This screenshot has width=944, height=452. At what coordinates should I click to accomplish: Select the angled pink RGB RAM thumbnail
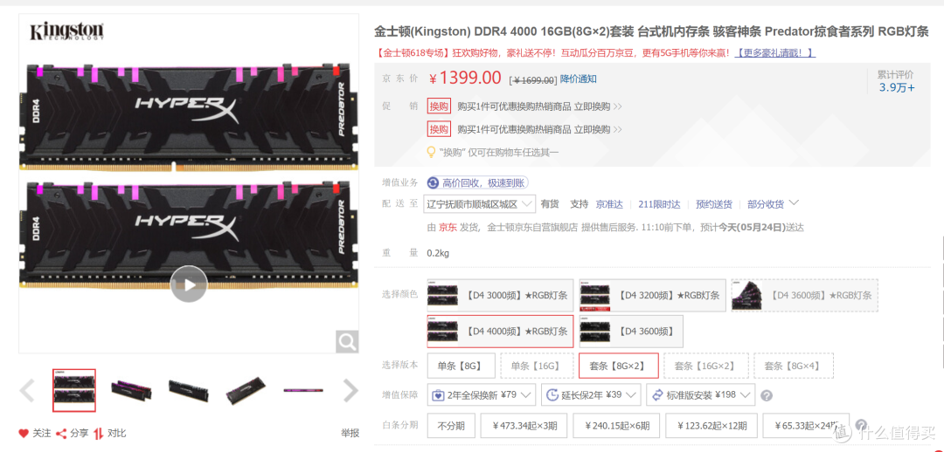tap(131, 391)
